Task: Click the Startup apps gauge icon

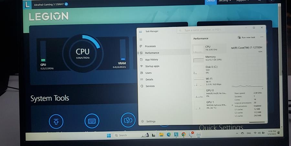Action: tap(141, 66)
